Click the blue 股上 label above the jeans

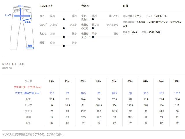21,6
